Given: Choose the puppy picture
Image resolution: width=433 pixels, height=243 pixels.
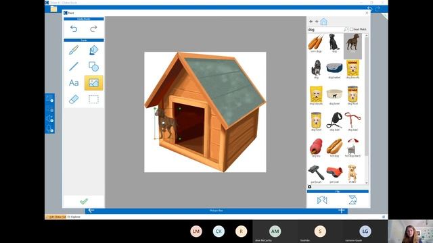Looking at the screenshot, I should [x=352, y=174].
